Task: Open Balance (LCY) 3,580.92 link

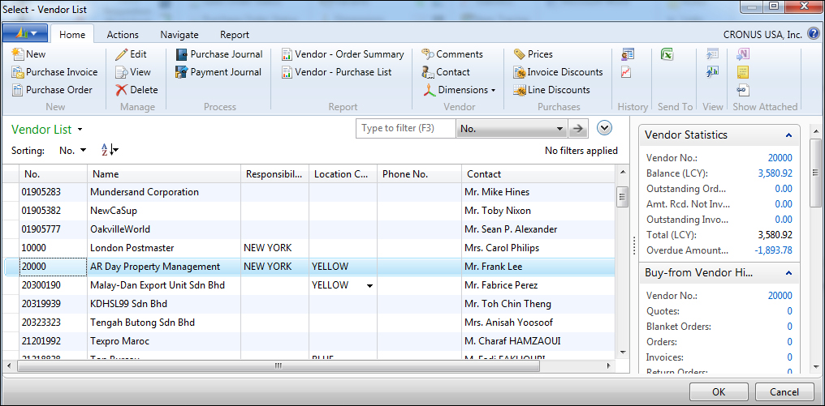Action: click(x=775, y=173)
